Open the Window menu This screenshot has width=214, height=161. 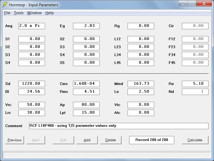pos(34,13)
